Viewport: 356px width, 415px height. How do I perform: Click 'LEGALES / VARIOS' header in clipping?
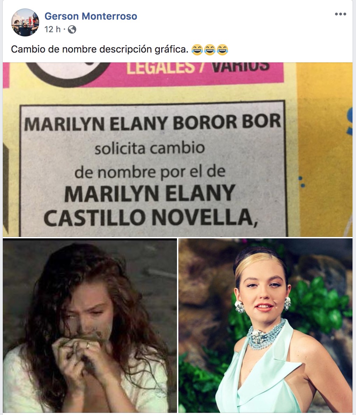tap(198, 68)
